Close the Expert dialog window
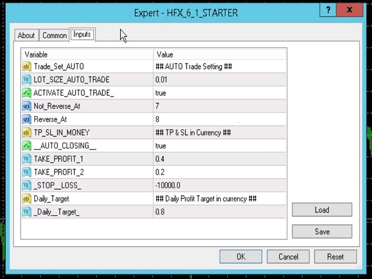Viewport: 372px width, 279px height. 349,10
